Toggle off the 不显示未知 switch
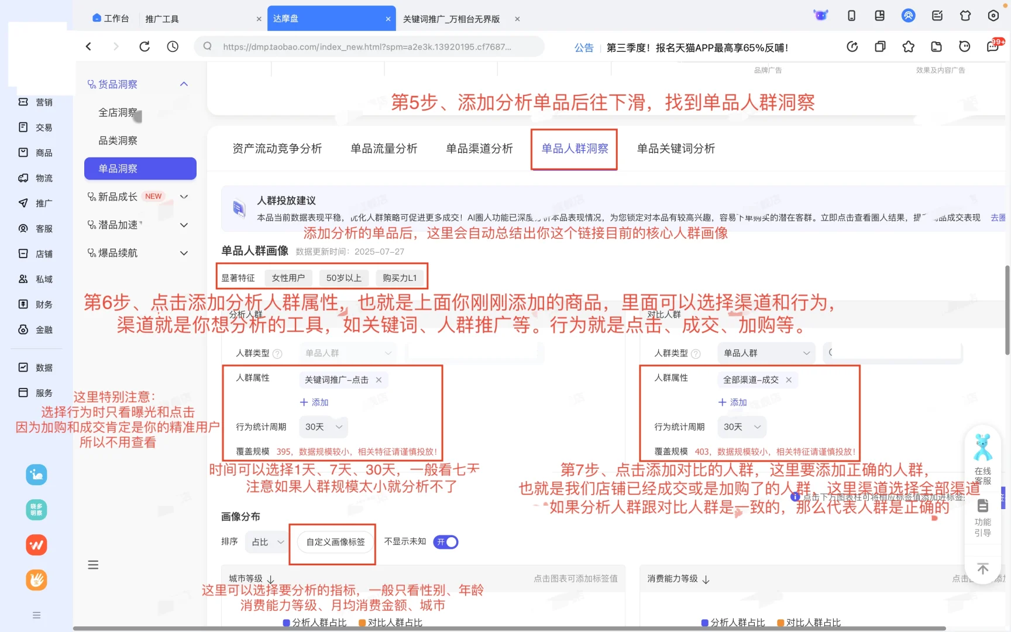Screen dimensions: 1011x632 pos(445,542)
